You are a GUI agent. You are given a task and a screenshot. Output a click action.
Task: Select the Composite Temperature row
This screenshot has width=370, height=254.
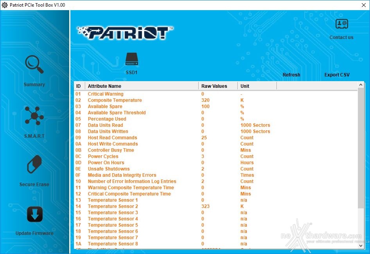(216, 100)
